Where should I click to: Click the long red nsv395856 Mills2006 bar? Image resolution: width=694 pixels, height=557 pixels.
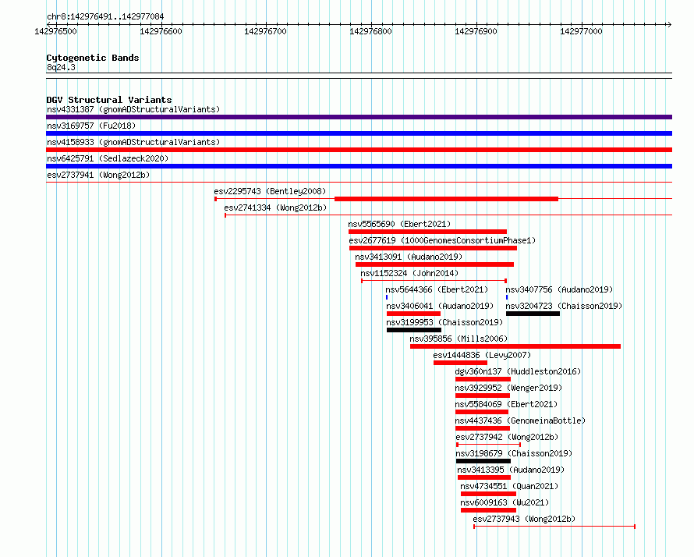click(x=515, y=346)
